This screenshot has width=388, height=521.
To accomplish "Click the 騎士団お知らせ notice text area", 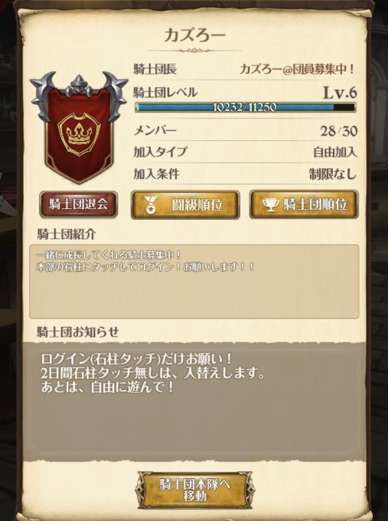I will pos(195,401).
